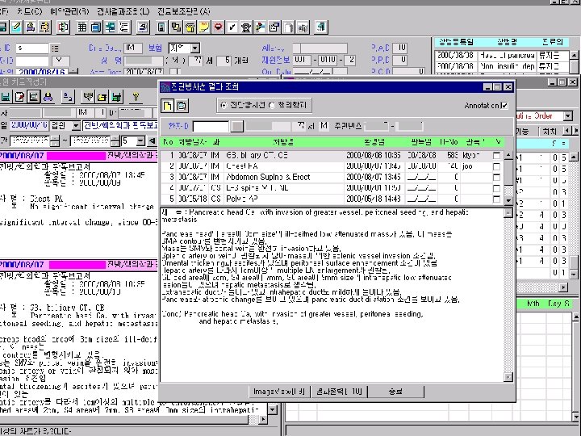Screen dimensions: 581x436
Task: Click the person-at-desk icon in main toolbar
Action: pos(45,27)
